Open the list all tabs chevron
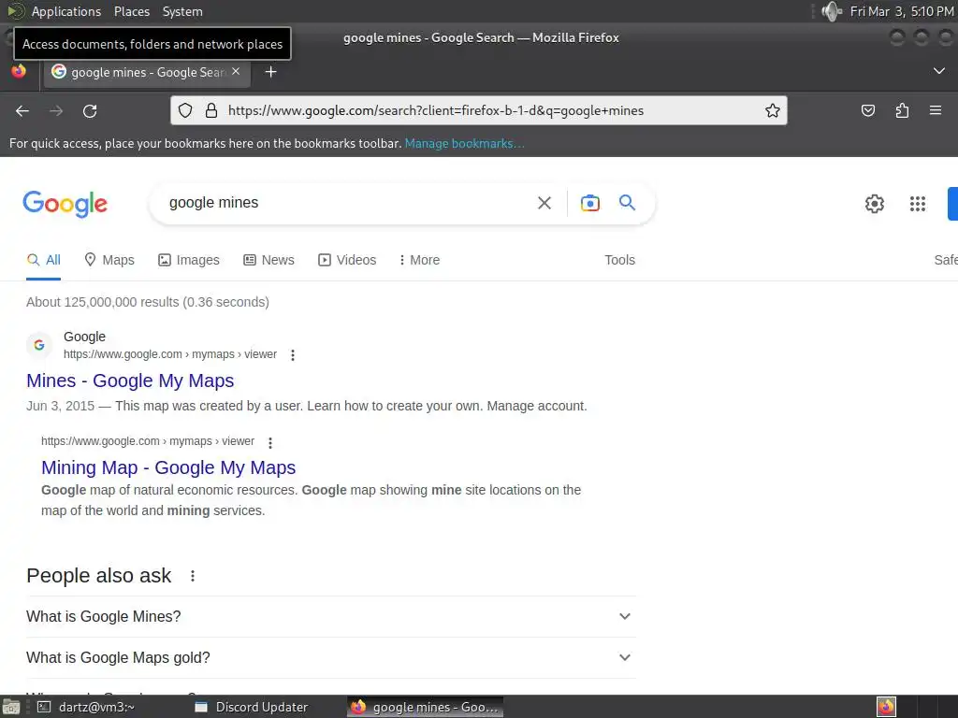 (939, 71)
